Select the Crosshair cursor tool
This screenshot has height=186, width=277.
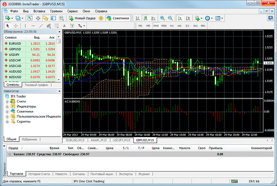(16, 26)
